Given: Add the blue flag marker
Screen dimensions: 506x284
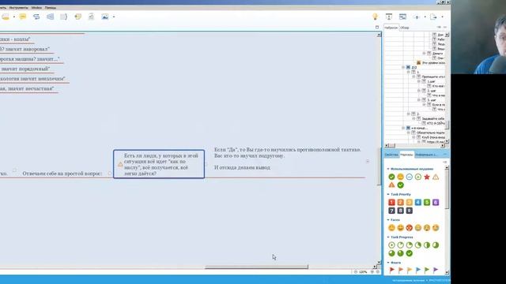Looking at the screenshot, I should [418, 270].
